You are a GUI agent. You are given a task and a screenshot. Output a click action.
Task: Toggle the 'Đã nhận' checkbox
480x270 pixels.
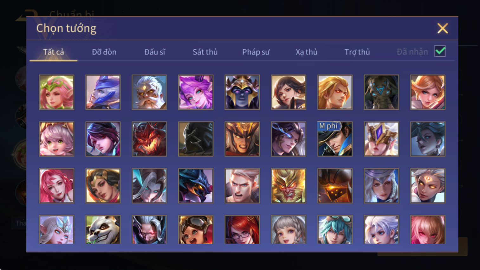point(440,51)
